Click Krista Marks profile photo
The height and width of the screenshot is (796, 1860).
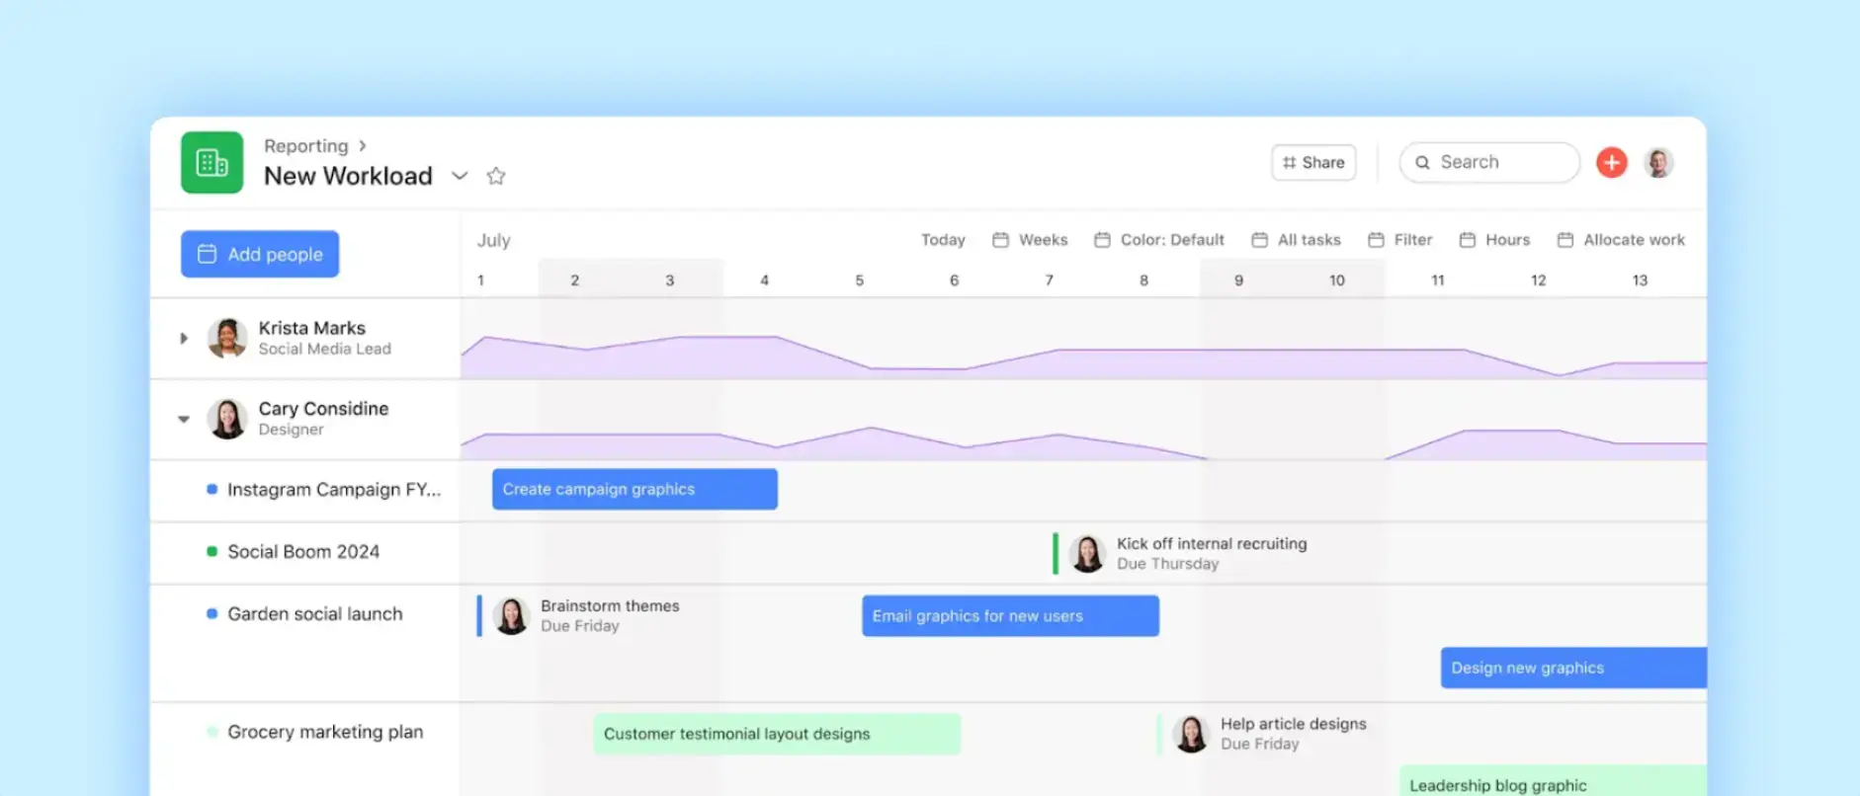(x=227, y=338)
